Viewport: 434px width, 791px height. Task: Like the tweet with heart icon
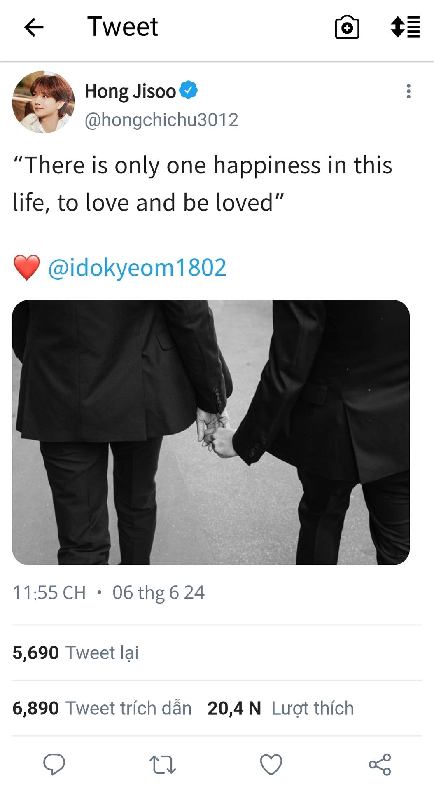[271, 764]
